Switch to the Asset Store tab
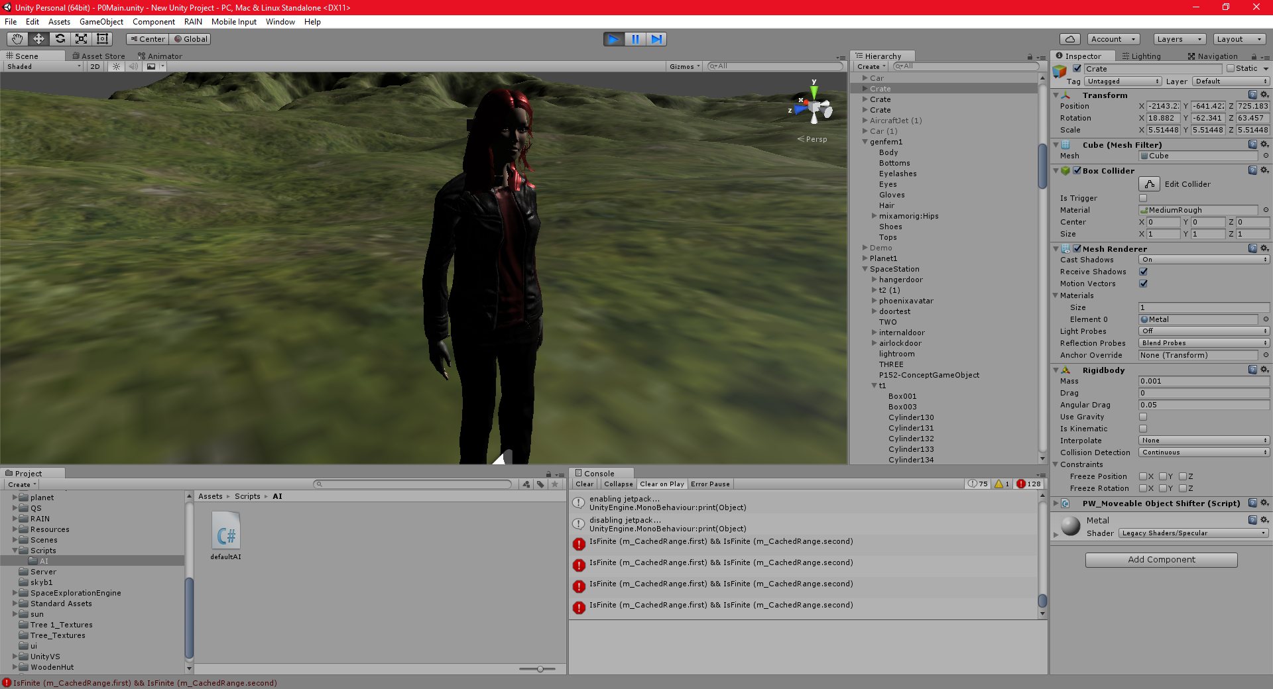1273x689 pixels. [99, 56]
